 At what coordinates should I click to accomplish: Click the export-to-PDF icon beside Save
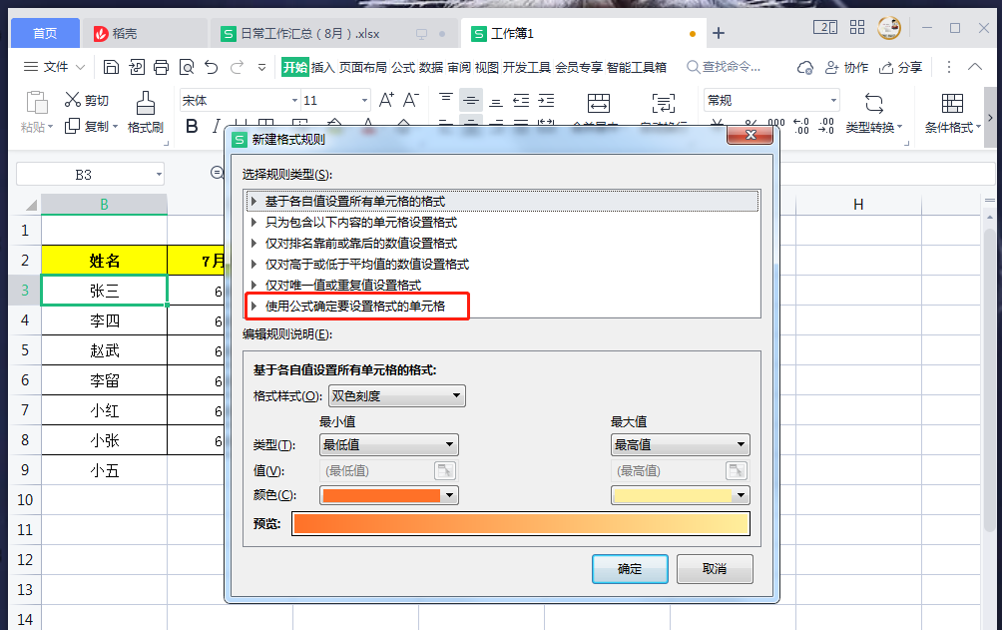pos(137,67)
